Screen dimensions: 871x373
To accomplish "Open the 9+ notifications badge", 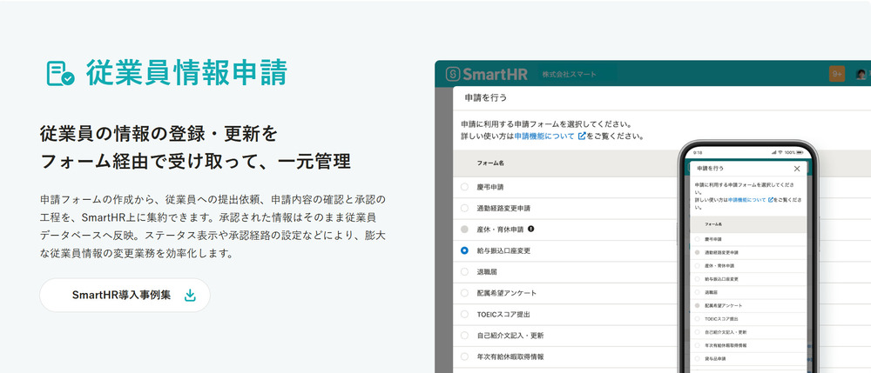I will (837, 74).
